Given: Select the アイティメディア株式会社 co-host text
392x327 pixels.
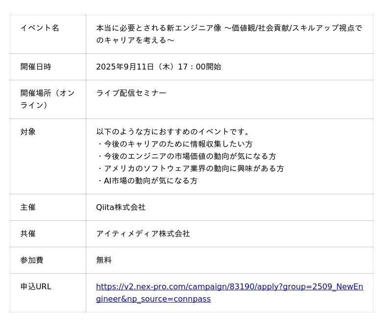Looking at the screenshot, I should tap(143, 234).
